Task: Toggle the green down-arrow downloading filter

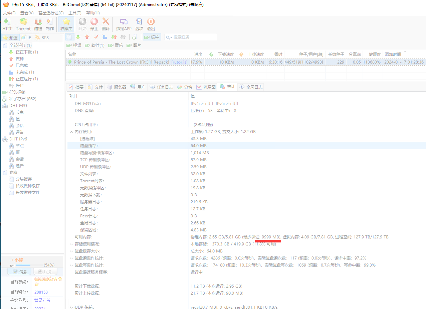Action: pyautogui.click(x=78, y=37)
